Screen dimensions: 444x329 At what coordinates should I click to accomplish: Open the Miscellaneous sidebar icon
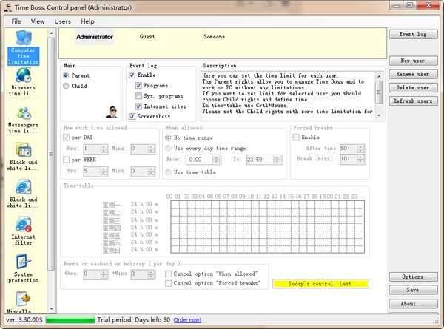tap(23, 302)
